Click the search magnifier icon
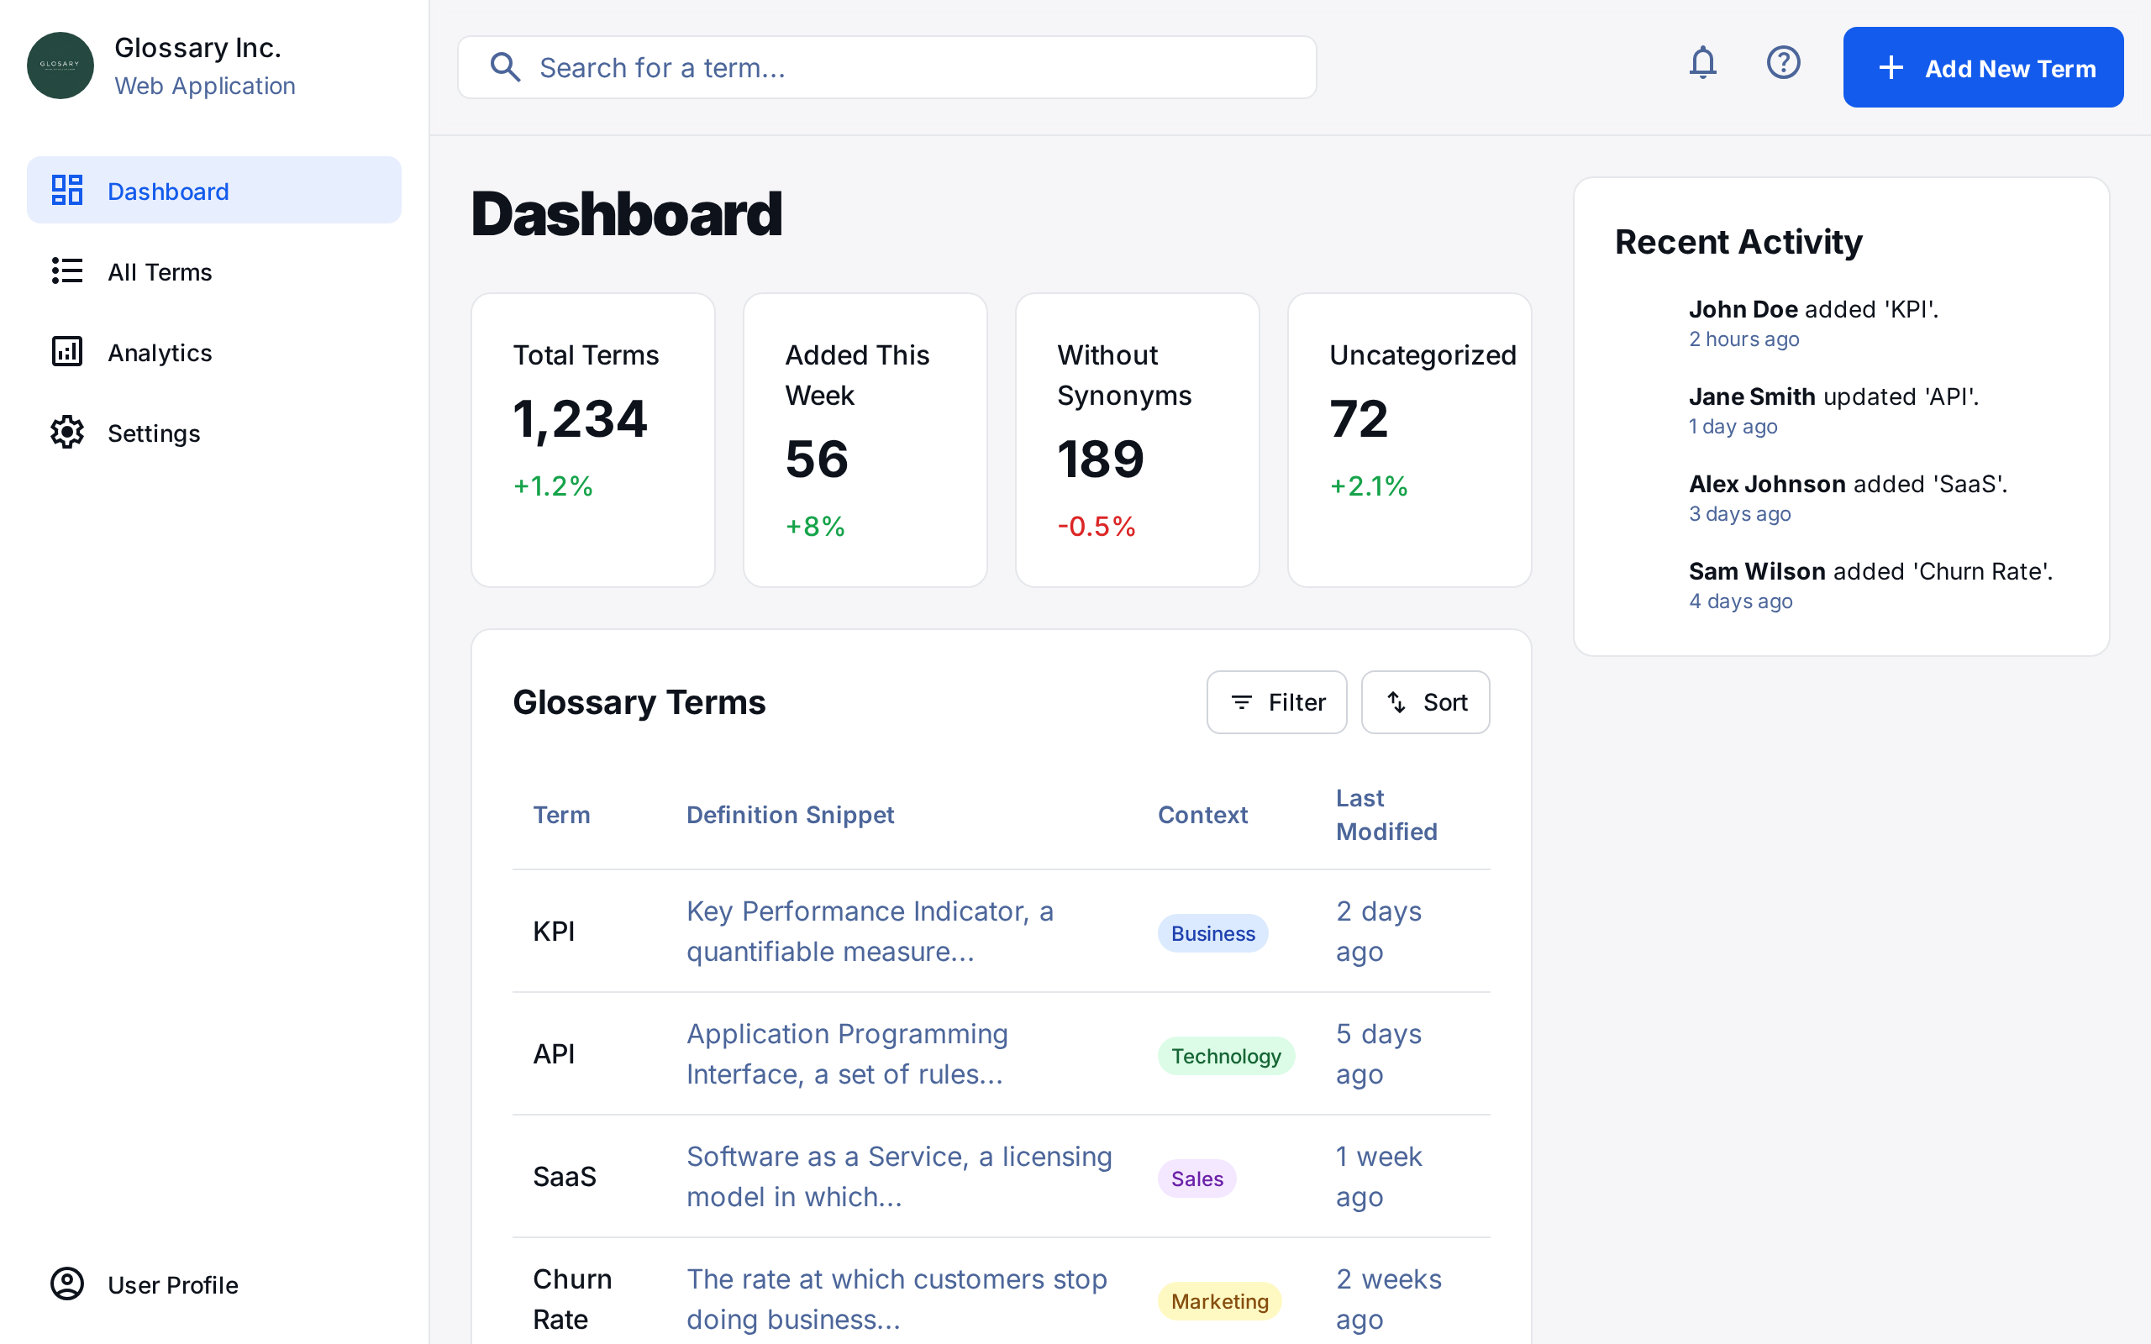This screenshot has height=1344, width=2151. click(505, 67)
